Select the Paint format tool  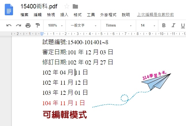coord(38,25)
